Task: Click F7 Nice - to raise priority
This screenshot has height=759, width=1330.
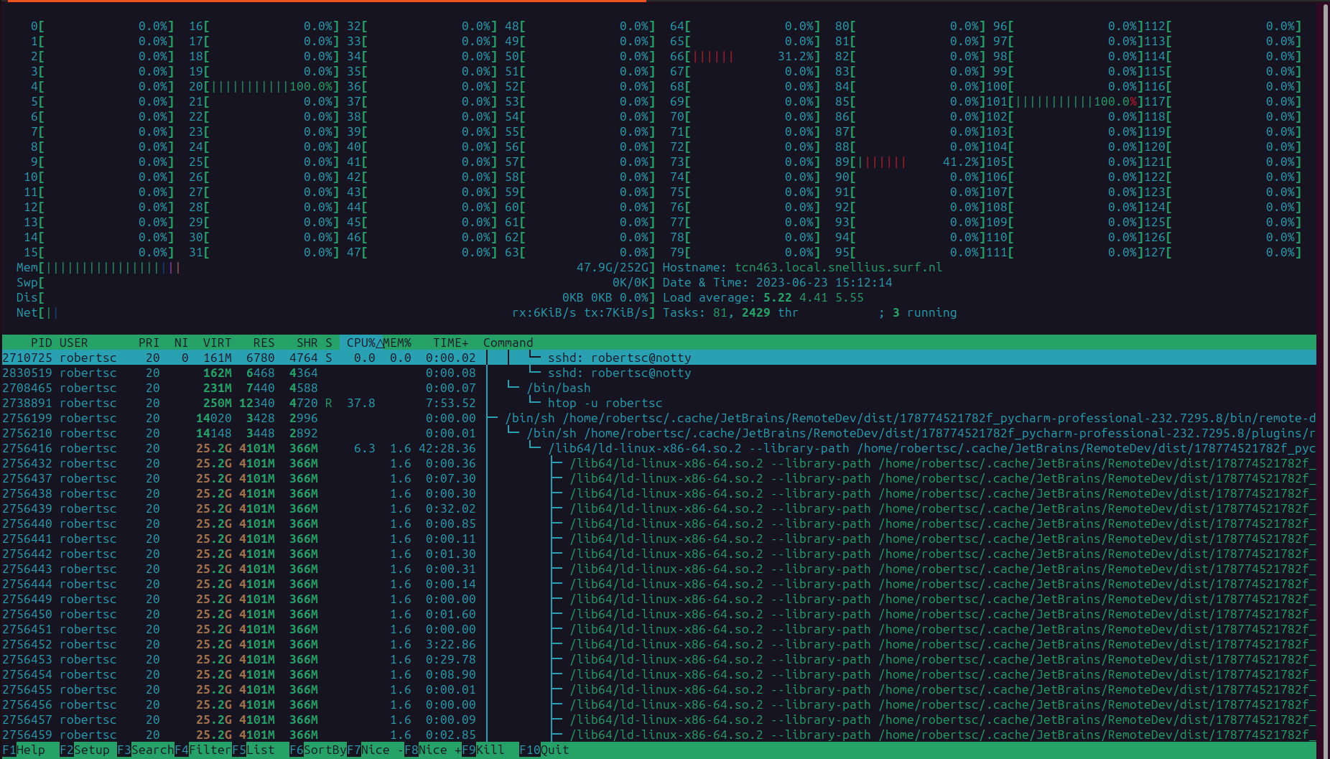Action: pos(376,750)
